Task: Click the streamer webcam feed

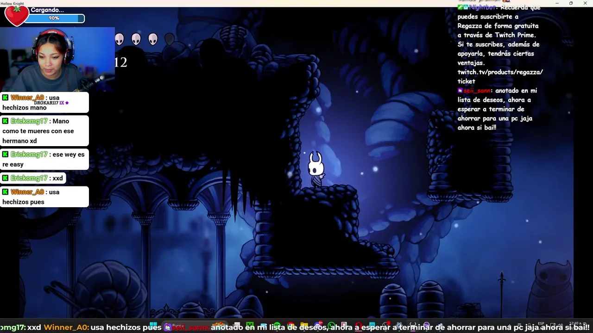Action: (57, 59)
